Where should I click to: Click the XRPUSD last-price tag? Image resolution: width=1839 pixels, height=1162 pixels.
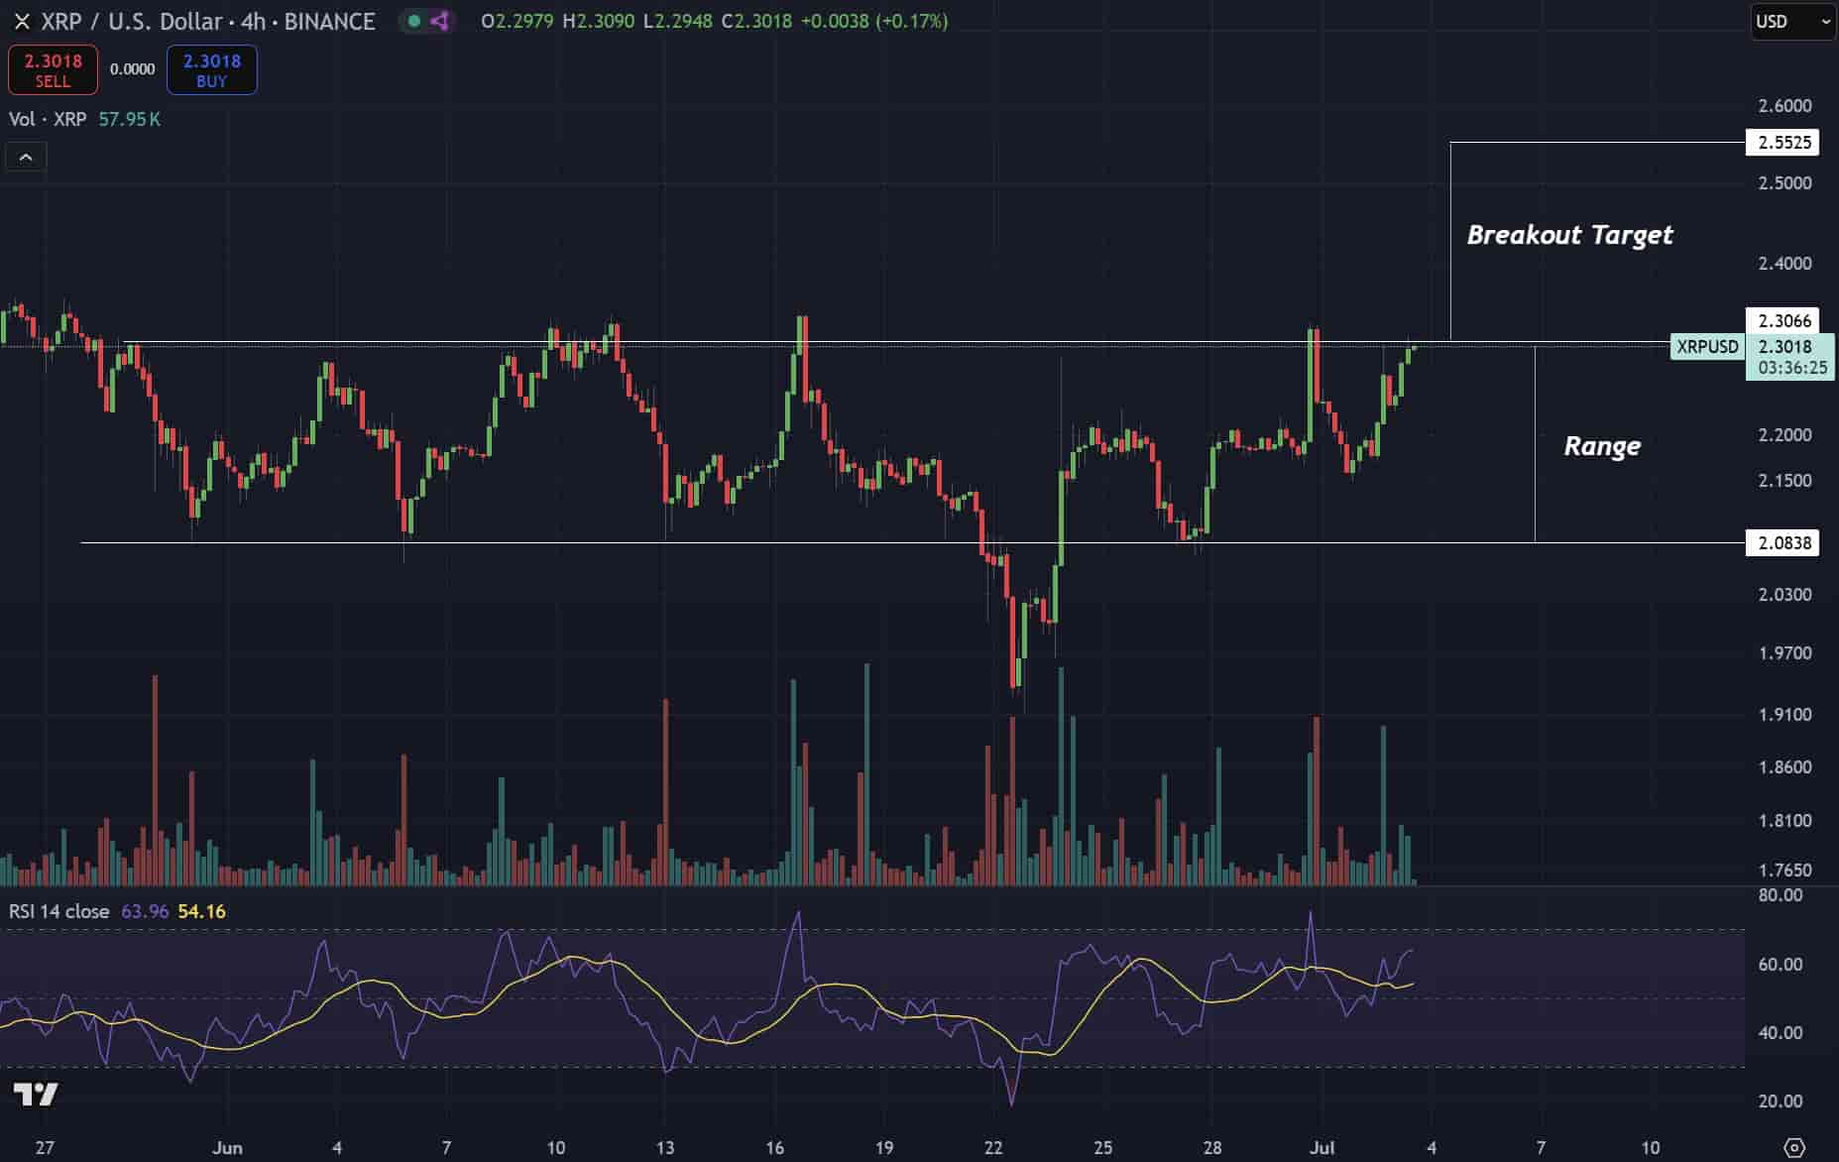click(1707, 347)
